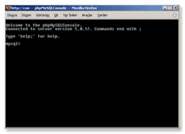This screenshot has height=134, width=185.
Task: Click the 5.0.17 version number text
Action: (x=83, y=29)
